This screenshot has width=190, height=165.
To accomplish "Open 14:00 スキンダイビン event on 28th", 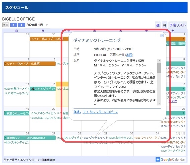I will point(69,138).
